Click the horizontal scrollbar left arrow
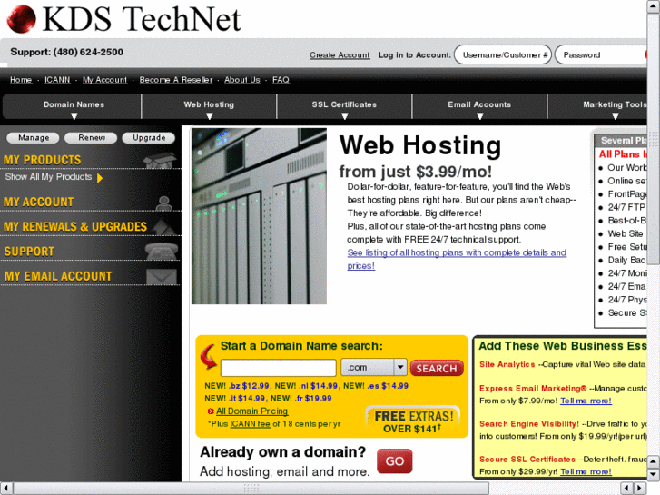The image size is (660, 495). (5, 488)
